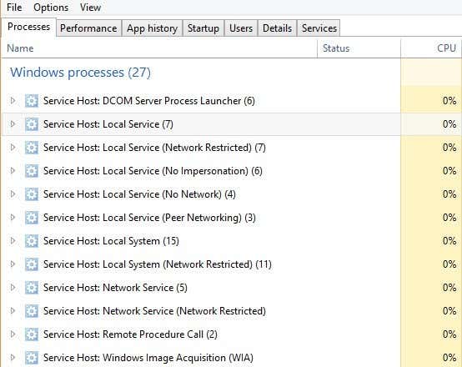Select row Service Host: DCOM Server Process Launcher (6)
The width and height of the screenshot is (462, 367).
pos(231,101)
